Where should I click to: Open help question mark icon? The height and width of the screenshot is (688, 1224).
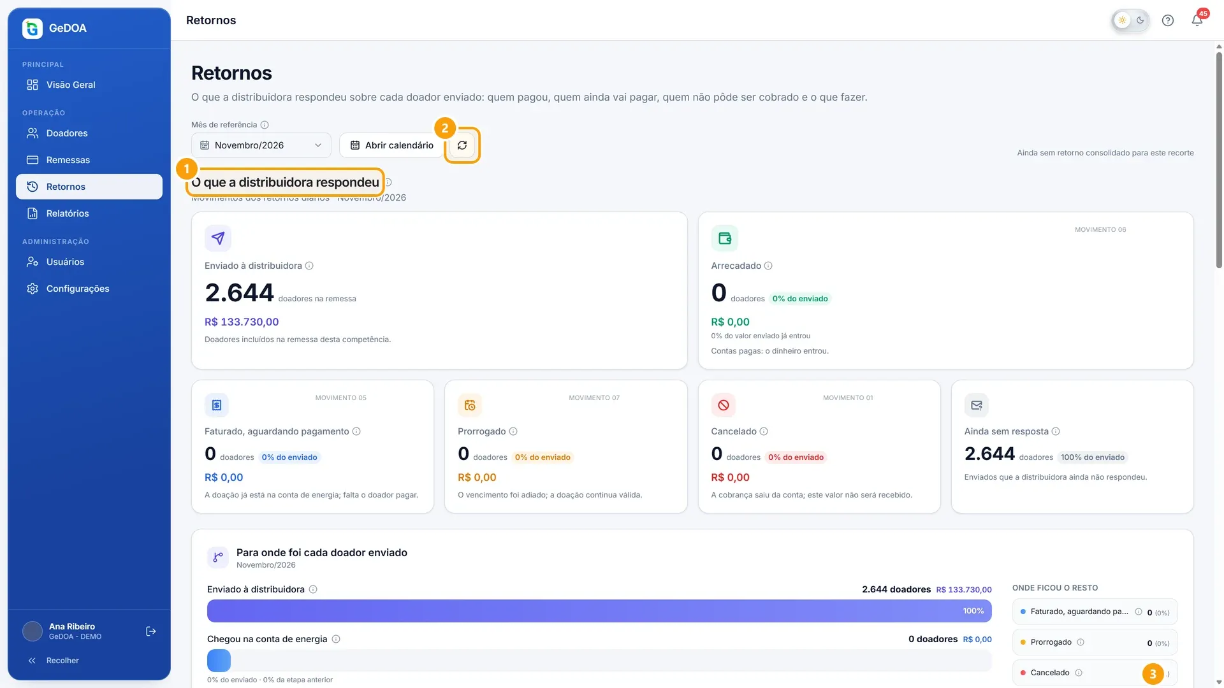[x=1168, y=20]
